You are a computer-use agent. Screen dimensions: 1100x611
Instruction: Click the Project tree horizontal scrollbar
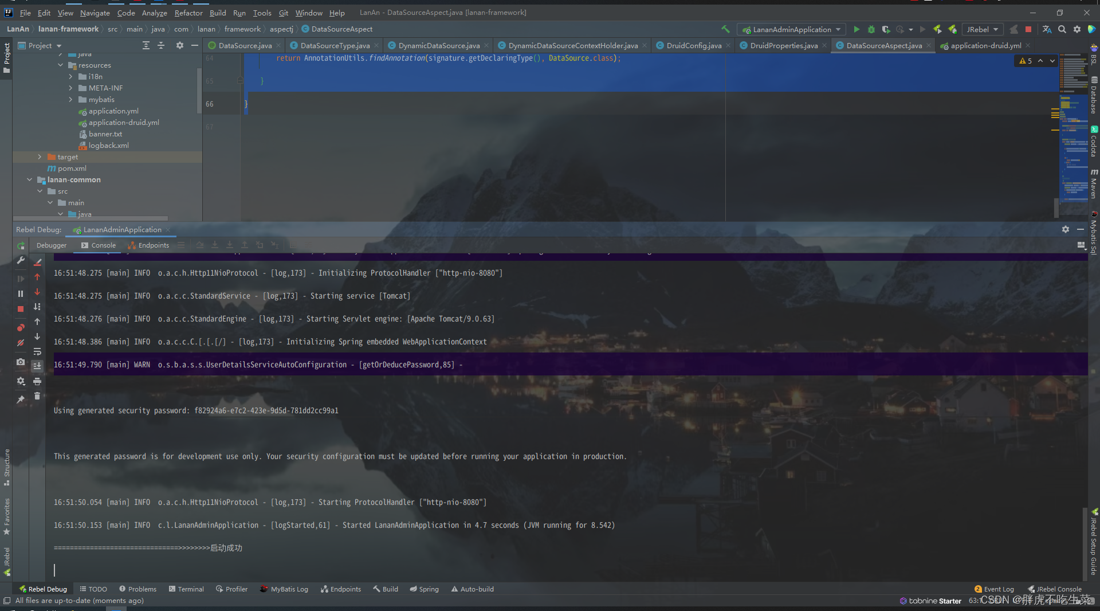pyautogui.click(x=91, y=218)
